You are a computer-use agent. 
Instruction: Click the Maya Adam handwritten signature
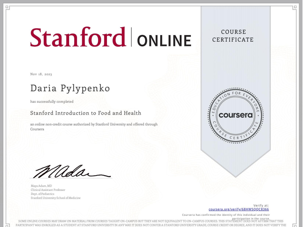72,171
